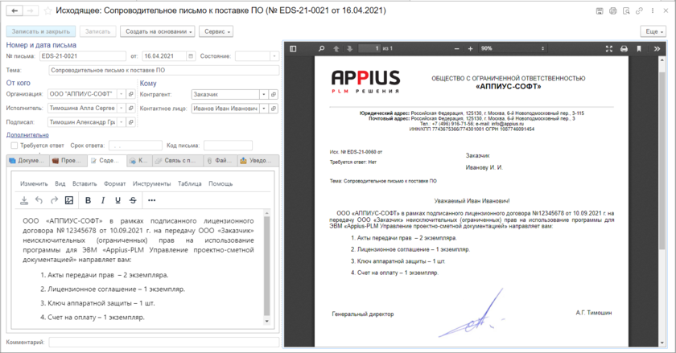The height and width of the screenshot is (353, 676).
Task: Zoom in on the PDF preview
Action: tap(469, 49)
